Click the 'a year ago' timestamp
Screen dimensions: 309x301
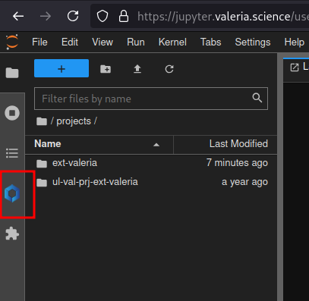244,182
